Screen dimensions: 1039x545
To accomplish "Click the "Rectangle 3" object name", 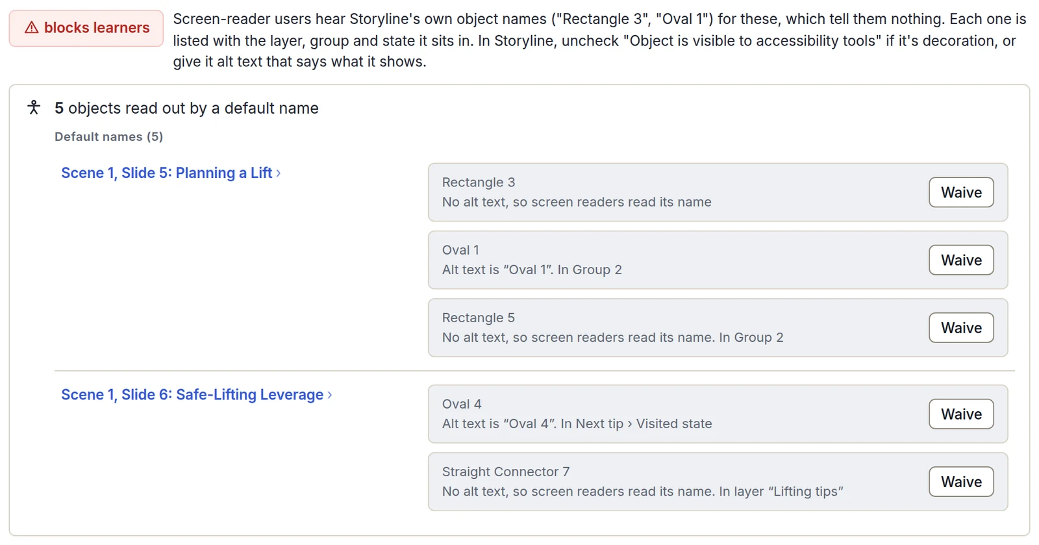I will pyautogui.click(x=479, y=183).
